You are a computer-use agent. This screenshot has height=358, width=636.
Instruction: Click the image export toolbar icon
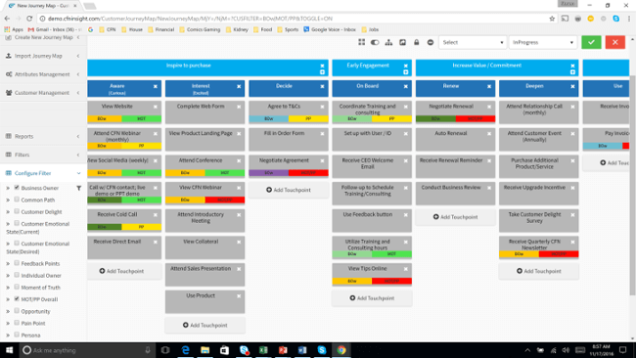point(402,42)
